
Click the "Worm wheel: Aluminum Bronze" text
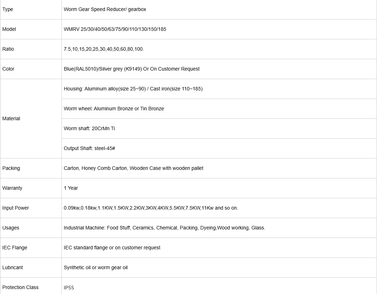[114, 109]
